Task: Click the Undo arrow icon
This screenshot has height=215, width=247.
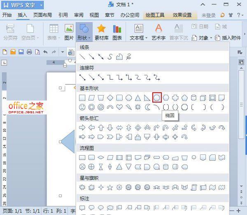Action: (46, 52)
